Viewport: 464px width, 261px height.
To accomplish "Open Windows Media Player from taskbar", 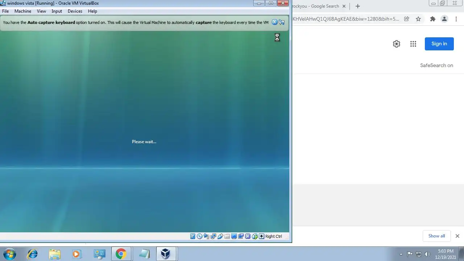I will 77,254.
